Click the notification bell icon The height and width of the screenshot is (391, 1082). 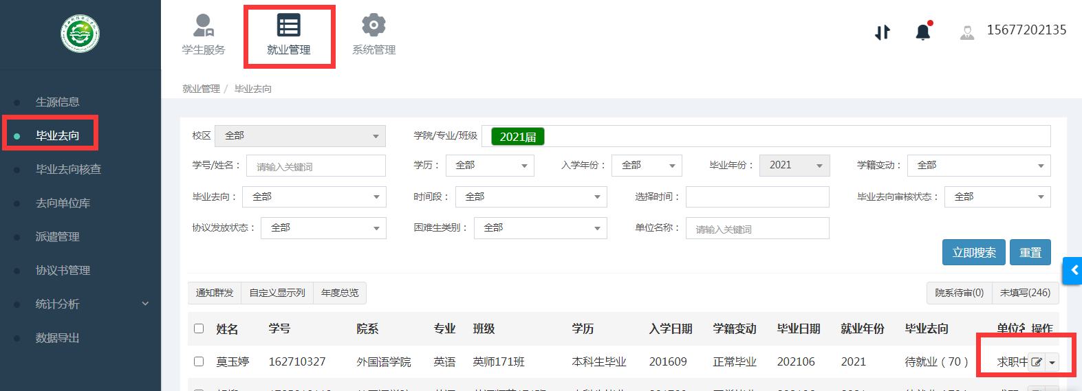click(922, 32)
